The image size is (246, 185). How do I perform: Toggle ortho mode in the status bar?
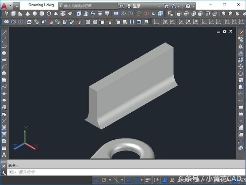click(96, 180)
